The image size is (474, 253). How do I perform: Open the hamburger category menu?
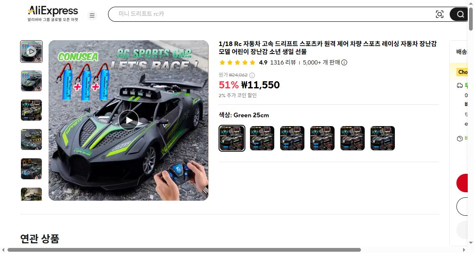(92, 15)
